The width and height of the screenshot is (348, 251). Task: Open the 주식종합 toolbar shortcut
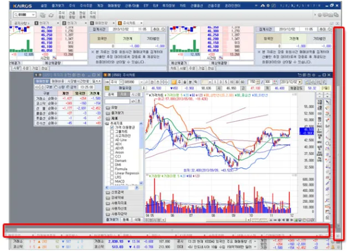click(61, 15)
